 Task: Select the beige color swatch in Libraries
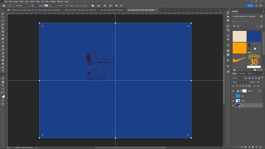click(239, 36)
